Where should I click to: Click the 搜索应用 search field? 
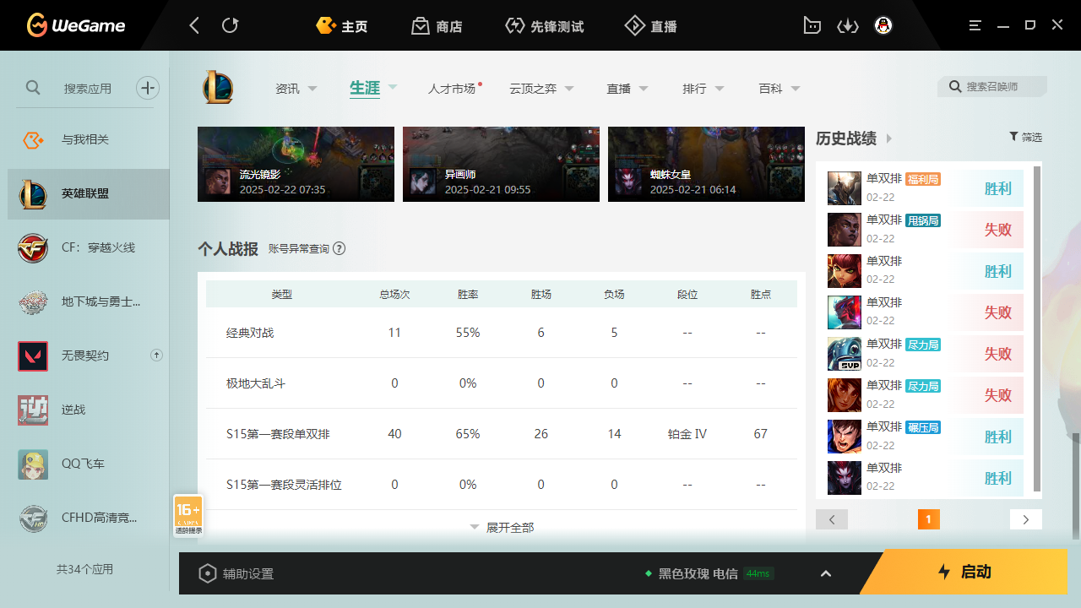click(x=88, y=88)
